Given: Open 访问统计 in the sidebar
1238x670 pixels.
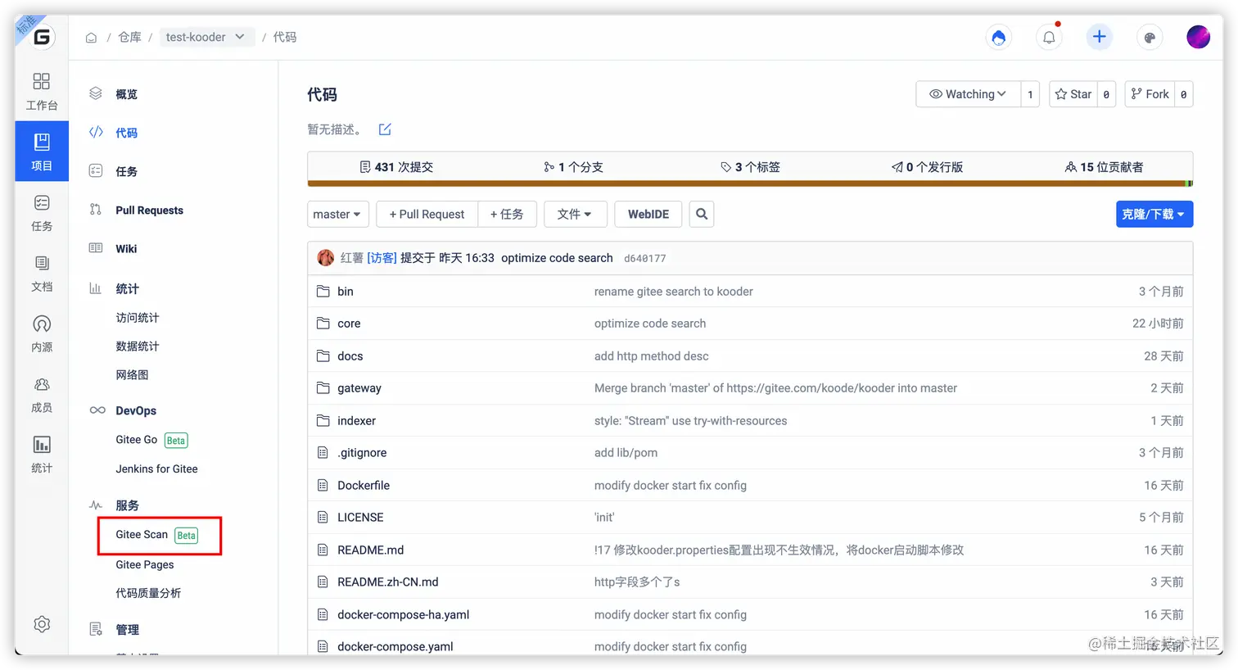Looking at the screenshot, I should click(x=138, y=318).
